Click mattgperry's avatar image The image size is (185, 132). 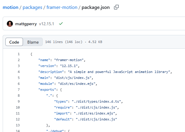10,24
